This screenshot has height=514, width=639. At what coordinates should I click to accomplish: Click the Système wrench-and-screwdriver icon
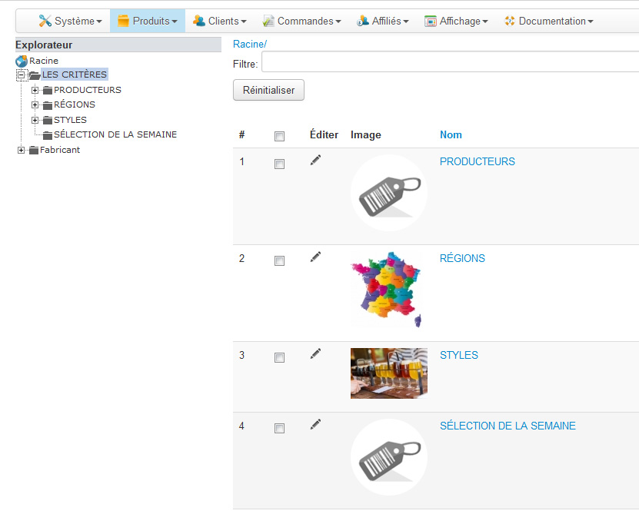point(45,21)
